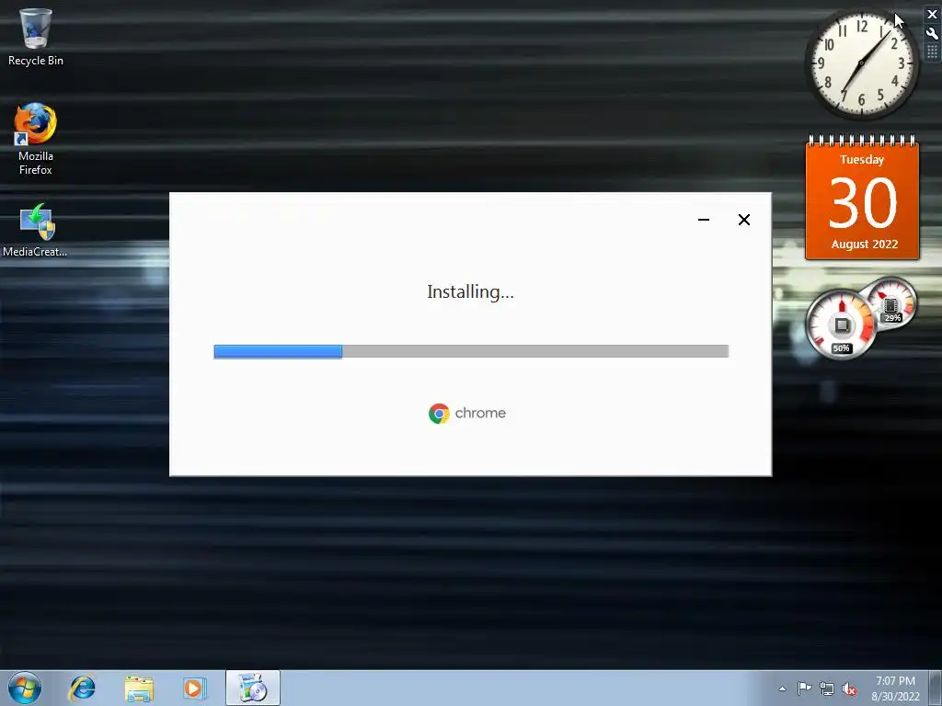942x706 pixels.
Task: Click the Chrome installing progress bar
Action: pyautogui.click(x=471, y=351)
